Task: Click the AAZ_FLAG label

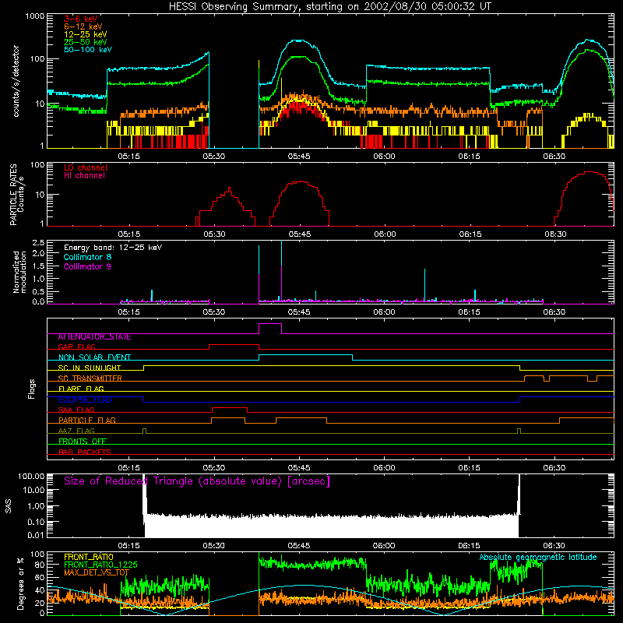Action: (76, 431)
